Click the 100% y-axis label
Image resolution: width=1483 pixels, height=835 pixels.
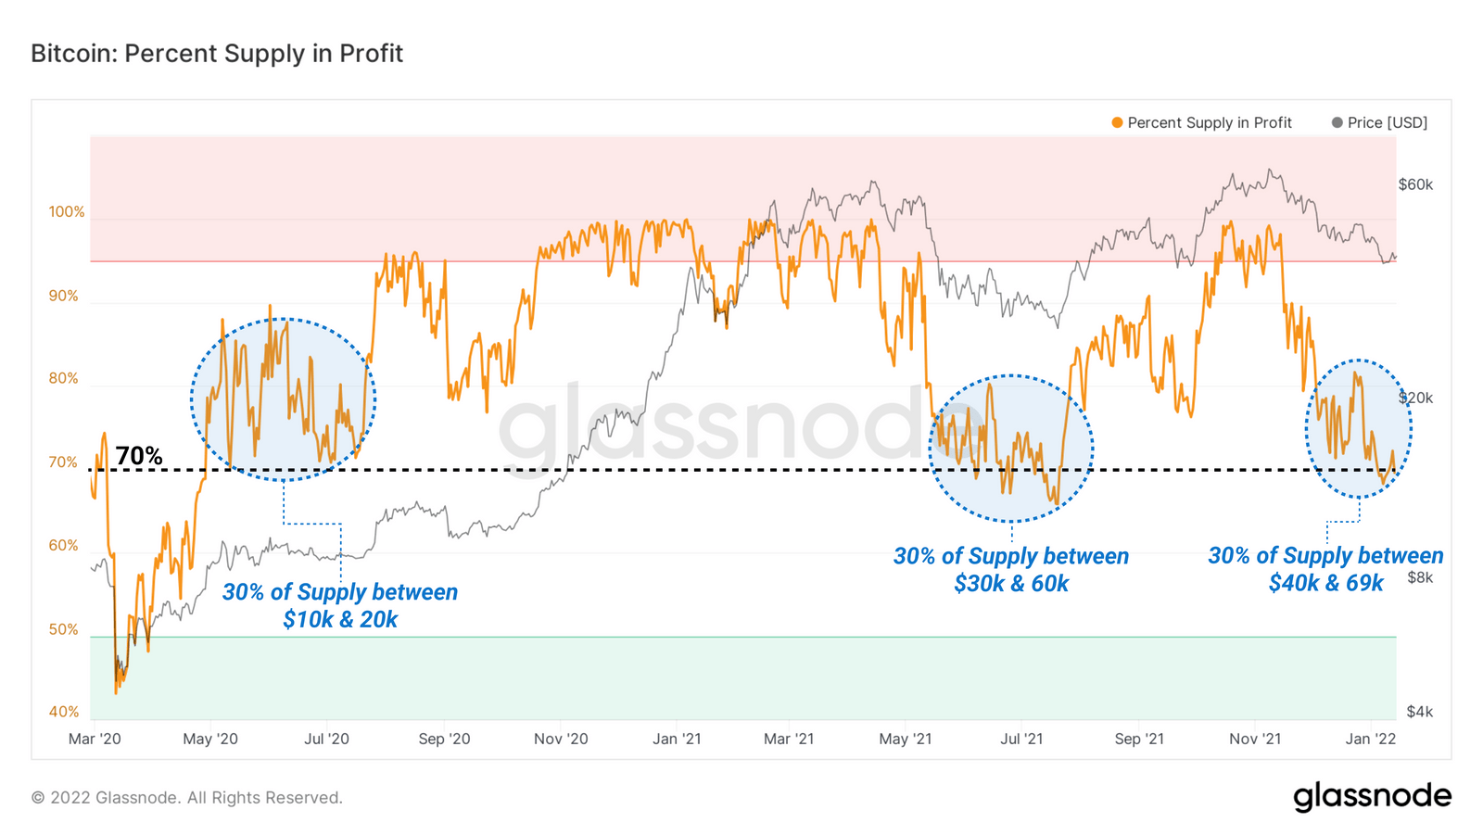coord(67,211)
